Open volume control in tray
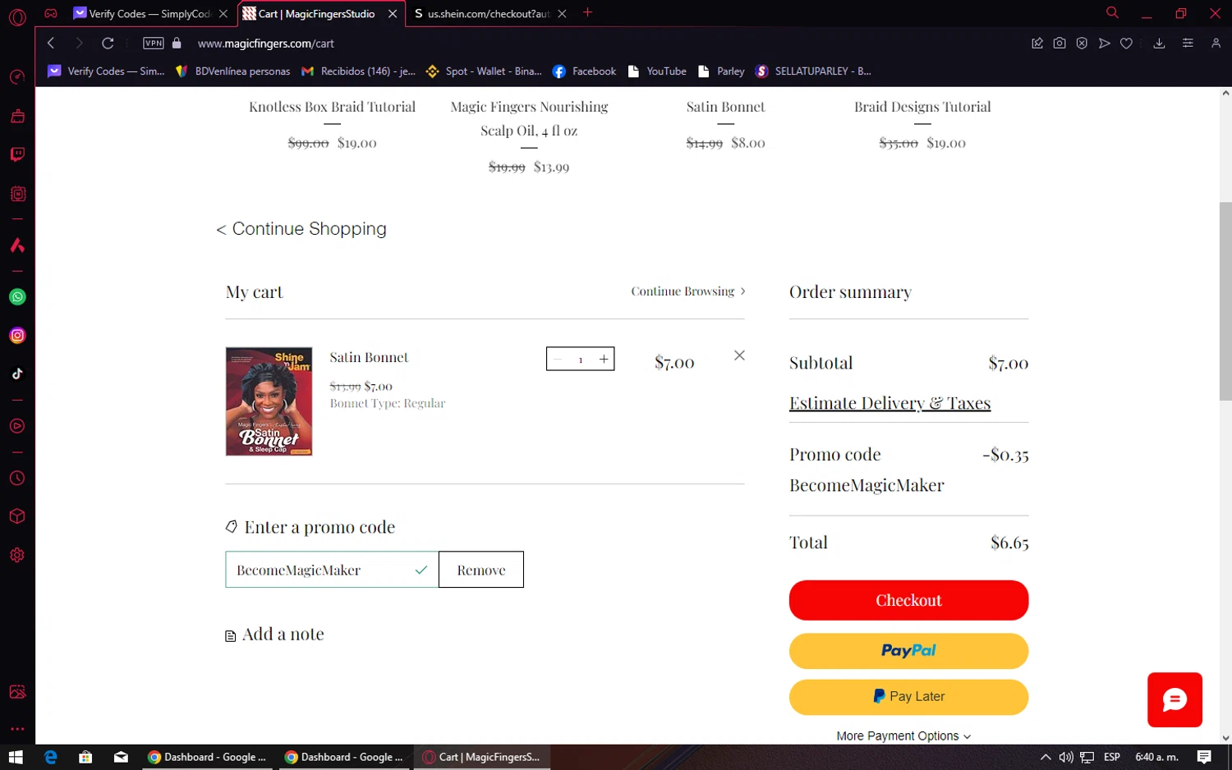 coord(1066,757)
